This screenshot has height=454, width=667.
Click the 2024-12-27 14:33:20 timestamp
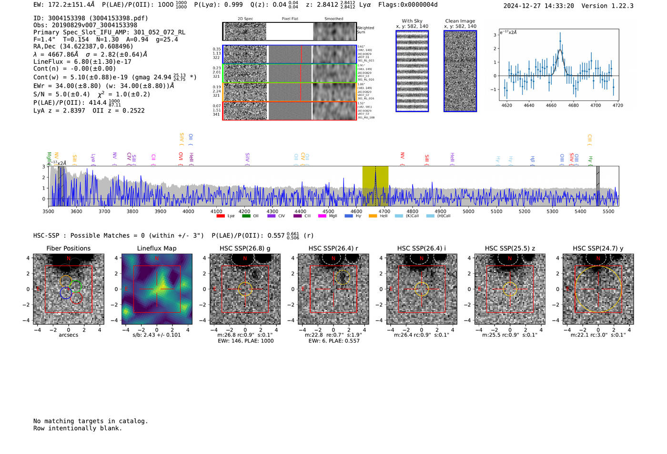[538, 6]
